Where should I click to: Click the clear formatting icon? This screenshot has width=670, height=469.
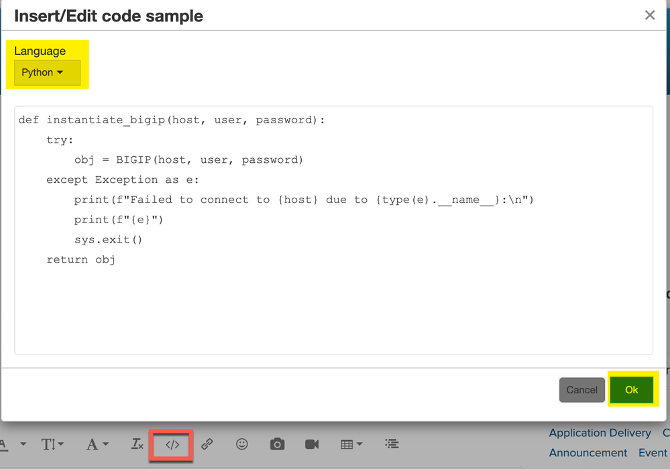point(137,444)
